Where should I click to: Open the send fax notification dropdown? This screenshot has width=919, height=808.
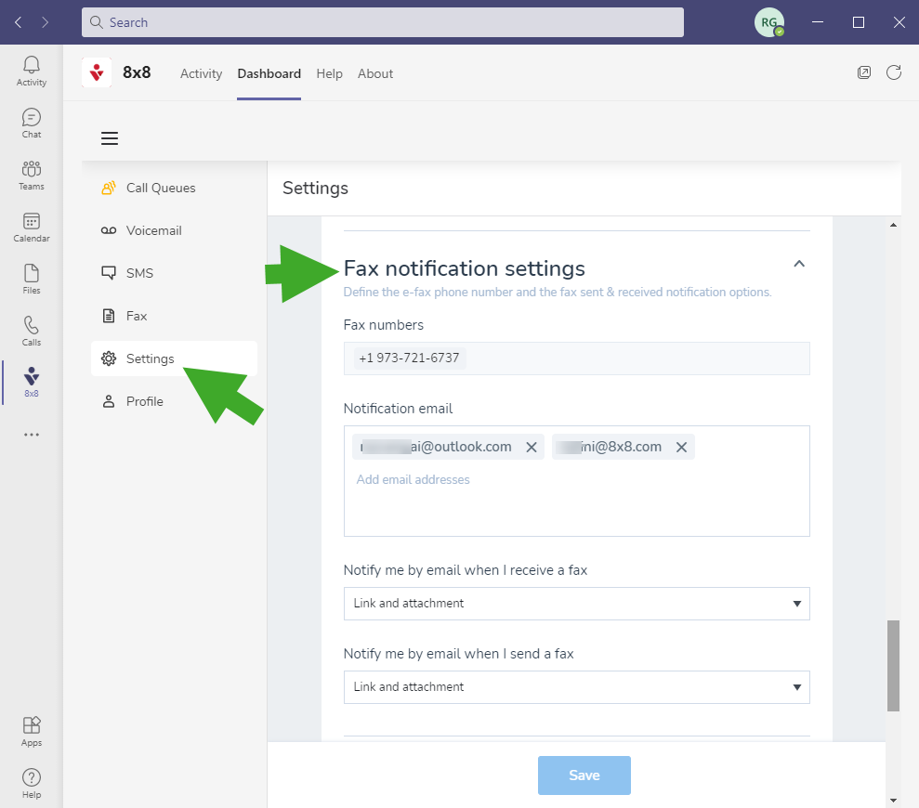click(576, 687)
